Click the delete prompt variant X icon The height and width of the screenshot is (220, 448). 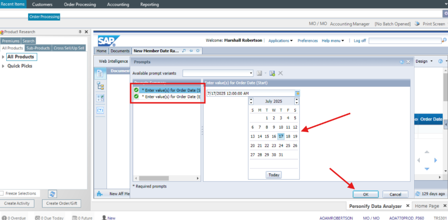280,73
